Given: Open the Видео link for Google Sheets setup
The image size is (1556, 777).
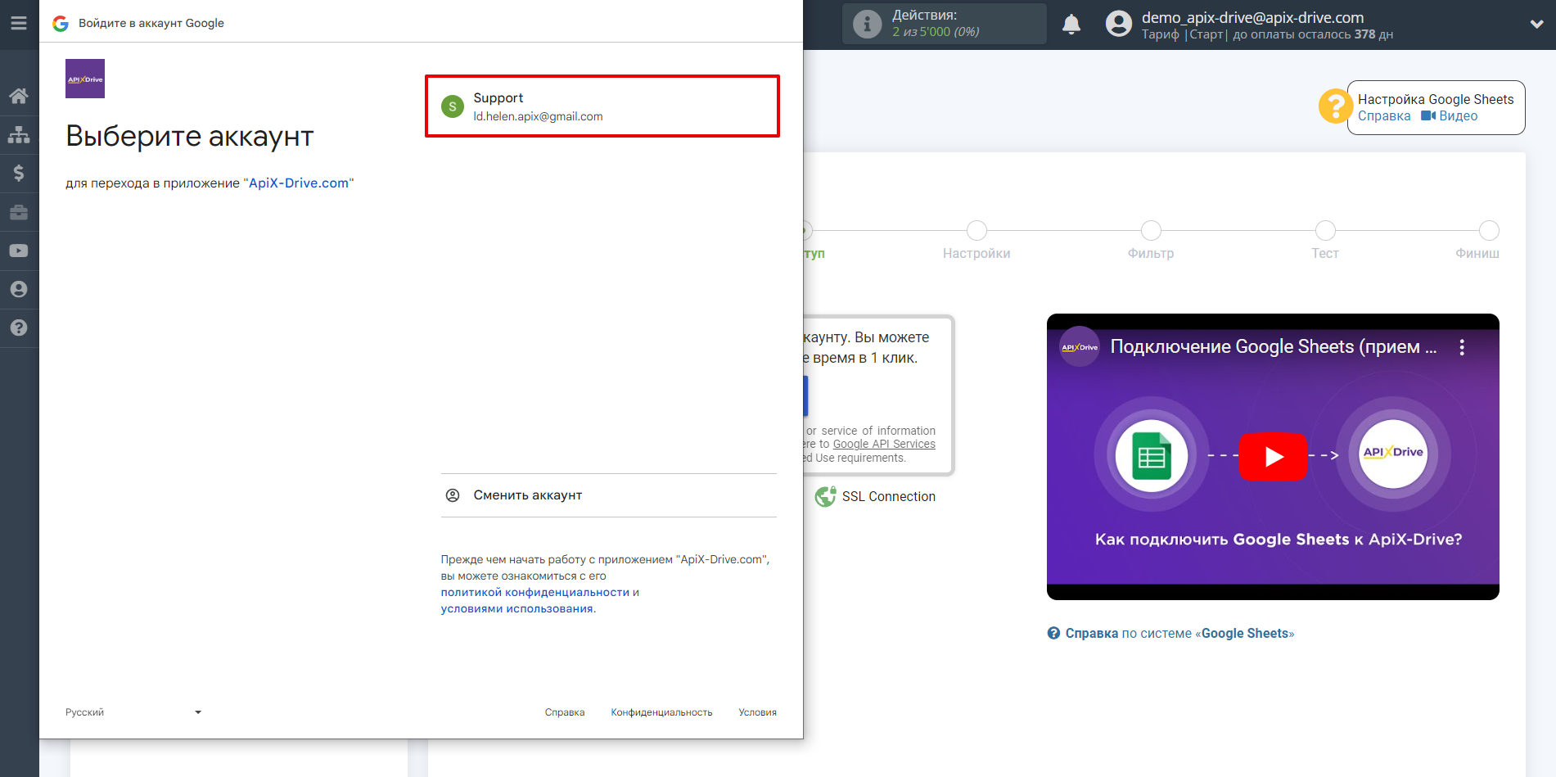Looking at the screenshot, I should click(x=1450, y=116).
